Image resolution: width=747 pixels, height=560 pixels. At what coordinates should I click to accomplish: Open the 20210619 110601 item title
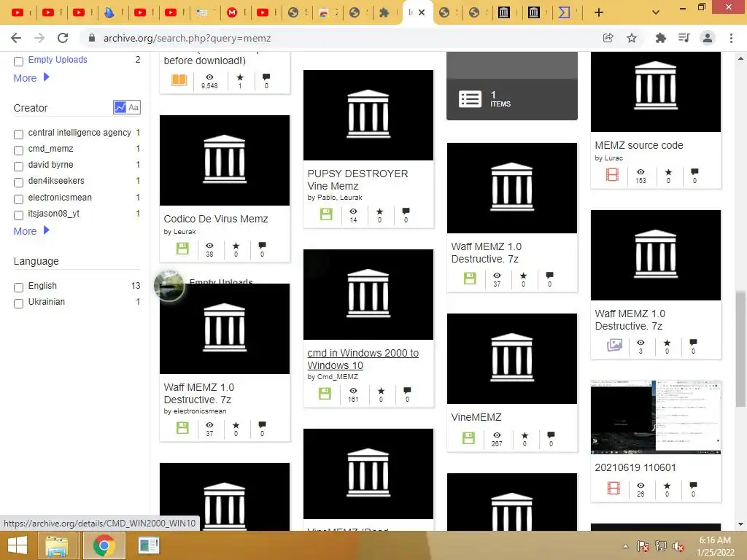(x=635, y=467)
